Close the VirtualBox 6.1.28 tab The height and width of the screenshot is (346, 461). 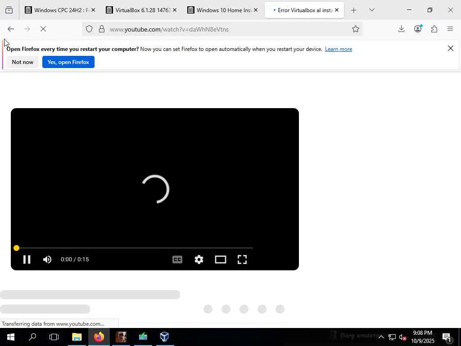click(x=175, y=10)
